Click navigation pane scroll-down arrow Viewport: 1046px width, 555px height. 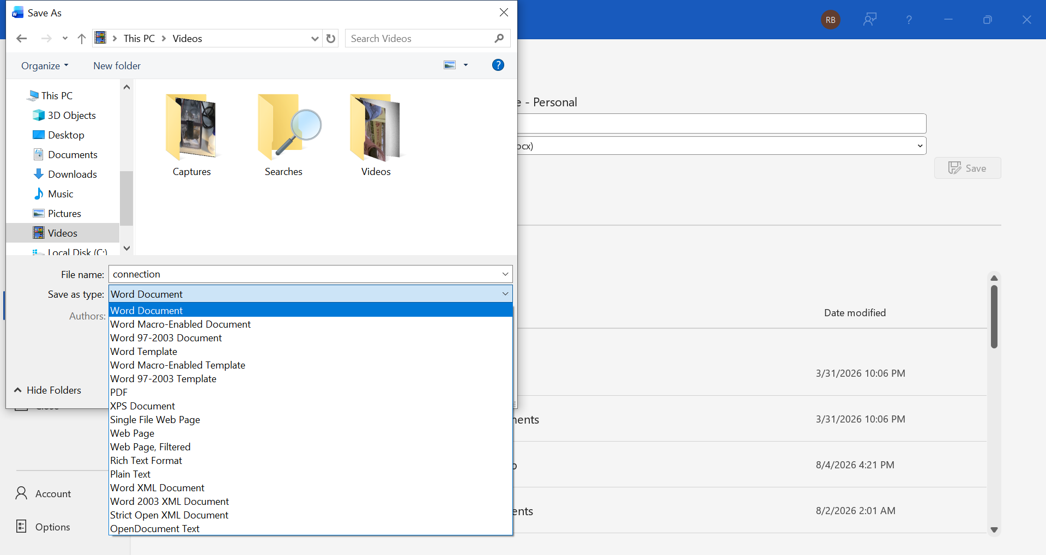click(x=126, y=248)
